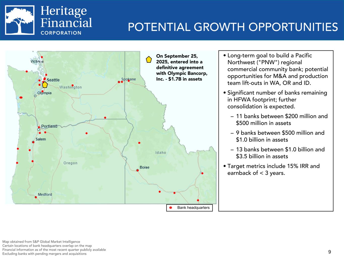Click the "Financial information as of" footnote
The image size is (344, 258).
54,250
